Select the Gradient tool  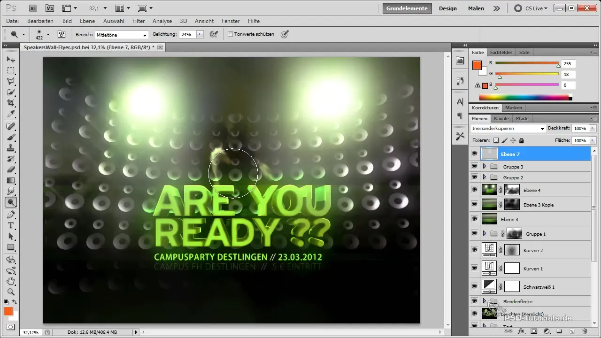(x=10, y=180)
